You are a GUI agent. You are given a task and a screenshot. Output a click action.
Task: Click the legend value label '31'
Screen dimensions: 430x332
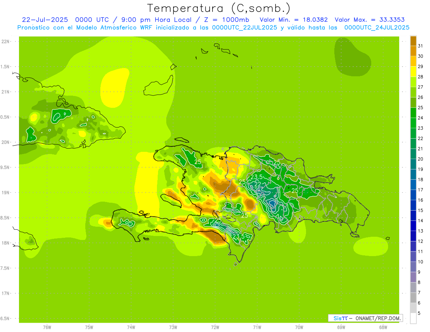420,46
